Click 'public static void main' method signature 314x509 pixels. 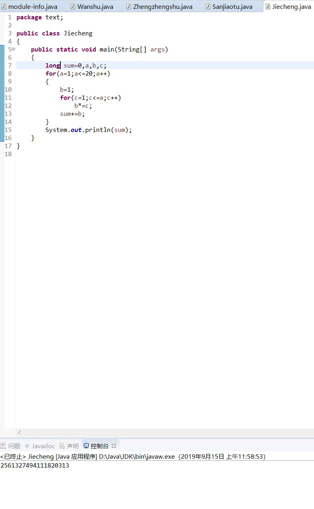point(99,49)
